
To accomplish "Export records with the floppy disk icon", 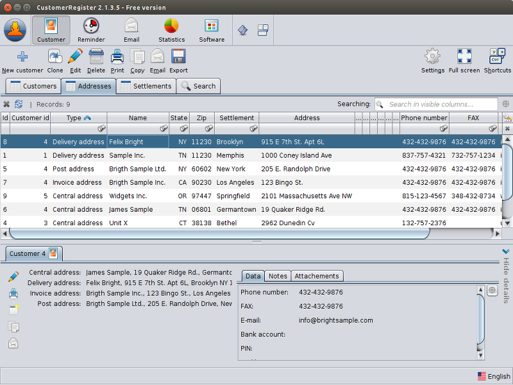I will point(178,57).
